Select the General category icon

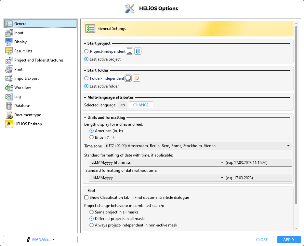(x=9, y=24)
